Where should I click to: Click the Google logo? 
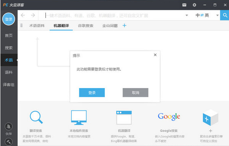169,117
